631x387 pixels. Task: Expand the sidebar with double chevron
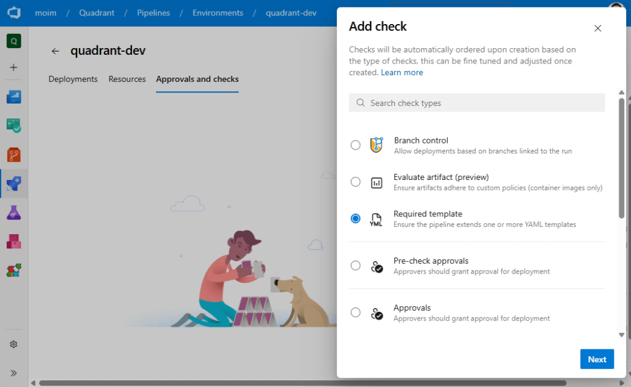14,373
